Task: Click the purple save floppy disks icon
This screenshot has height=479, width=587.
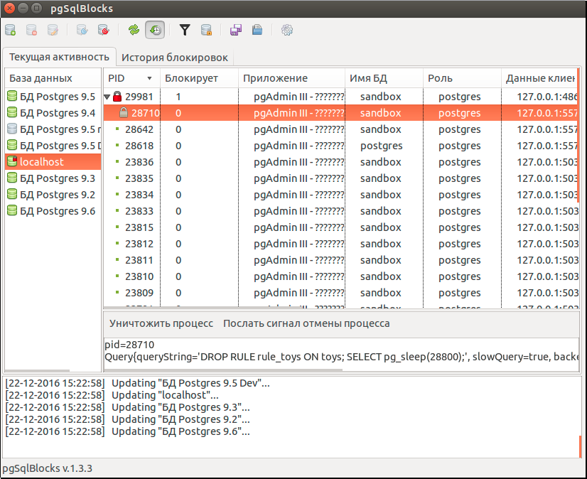Action: (x=236, y=30)
